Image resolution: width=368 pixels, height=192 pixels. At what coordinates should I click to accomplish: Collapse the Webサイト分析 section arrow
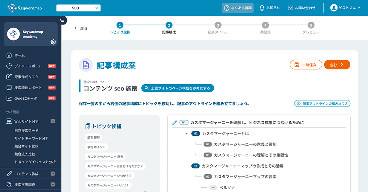53,121
